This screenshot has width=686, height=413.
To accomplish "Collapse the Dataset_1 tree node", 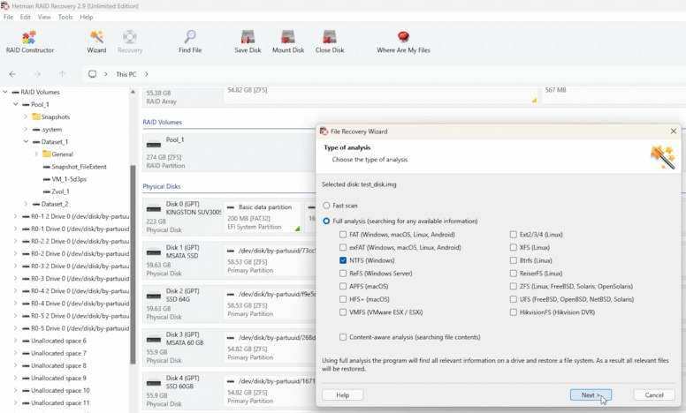I will coord(26,142).
